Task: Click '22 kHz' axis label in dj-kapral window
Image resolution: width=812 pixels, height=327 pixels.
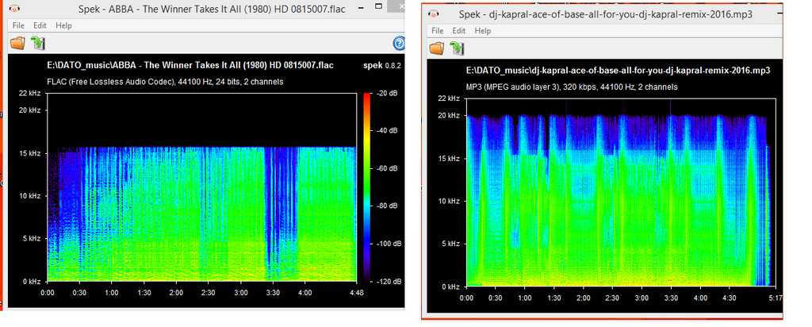Action: [450, 98]
